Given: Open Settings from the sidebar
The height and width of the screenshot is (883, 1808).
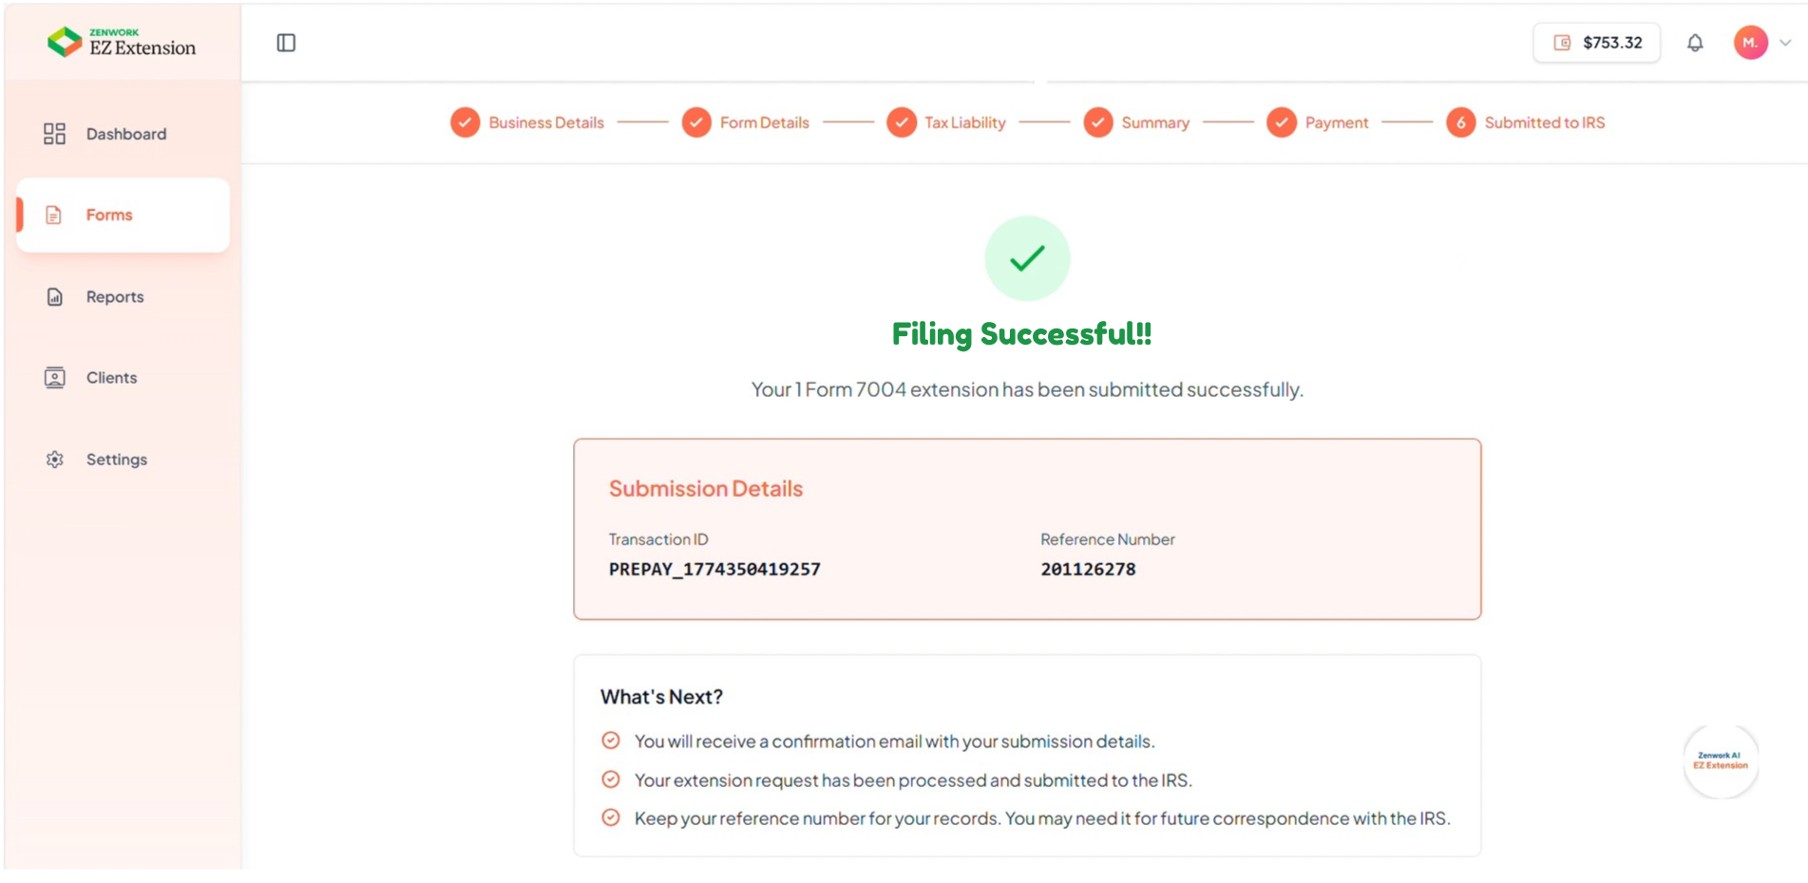Looking at the screenshot, I should pos(116,460).
